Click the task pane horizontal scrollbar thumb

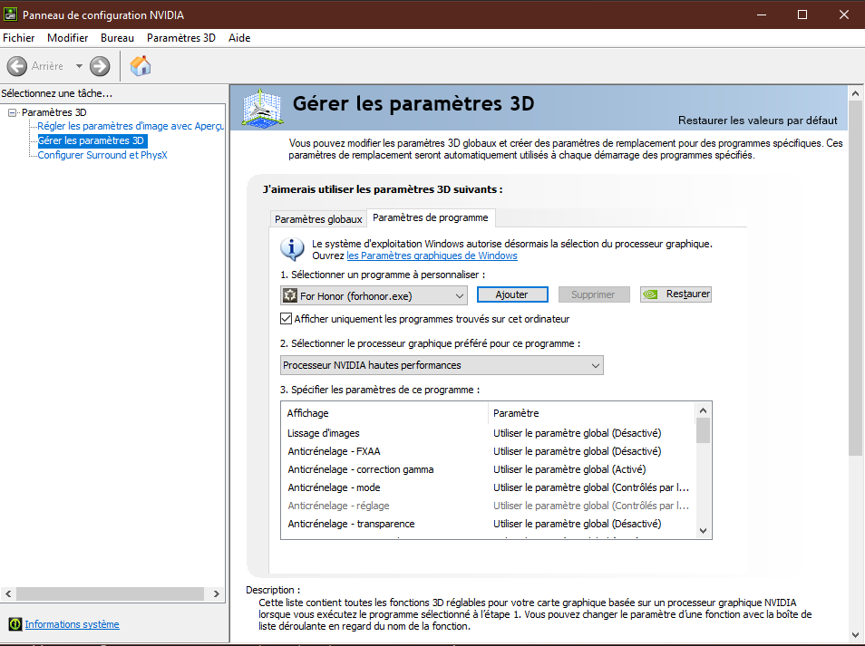pyautogui.click(x=110, y=593)
